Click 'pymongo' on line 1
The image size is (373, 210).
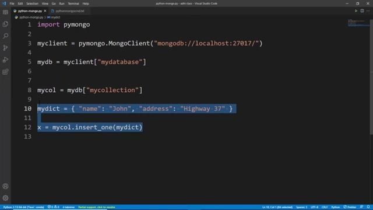(x=77, y=24)
